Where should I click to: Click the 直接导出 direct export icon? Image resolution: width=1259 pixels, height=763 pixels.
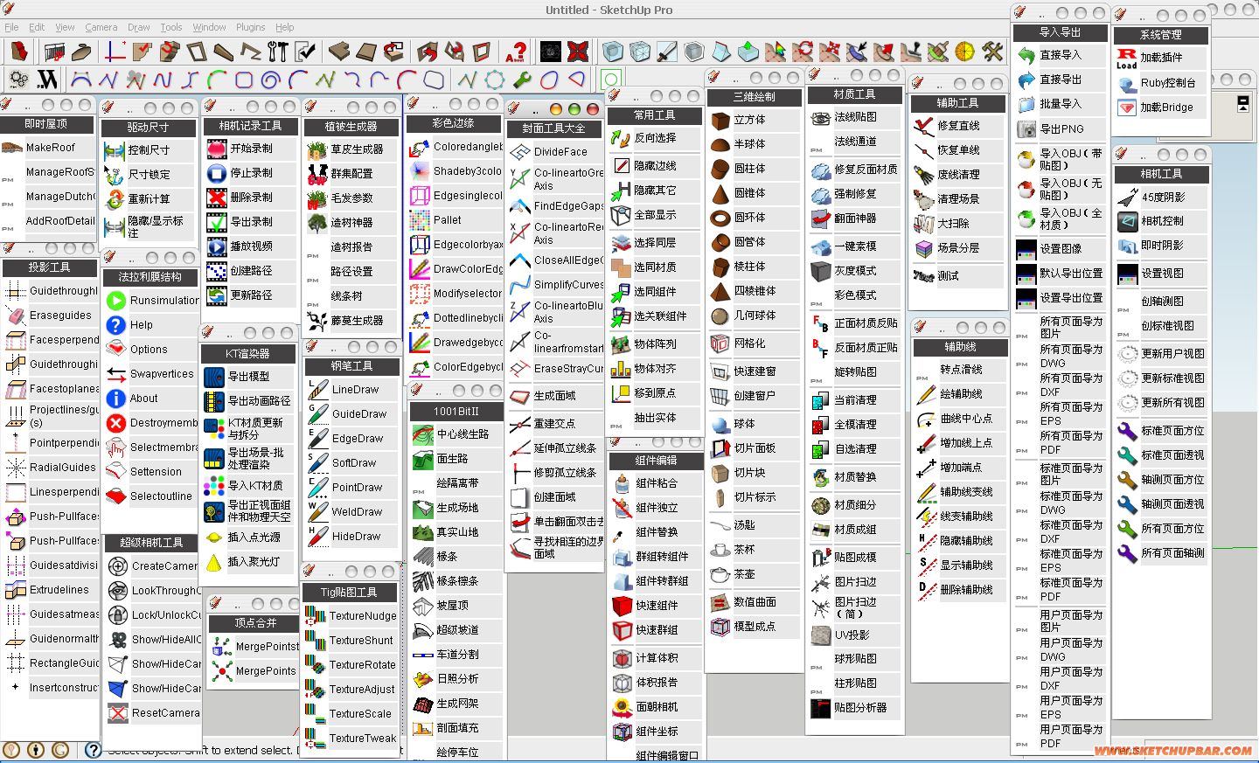[1026, 80]
